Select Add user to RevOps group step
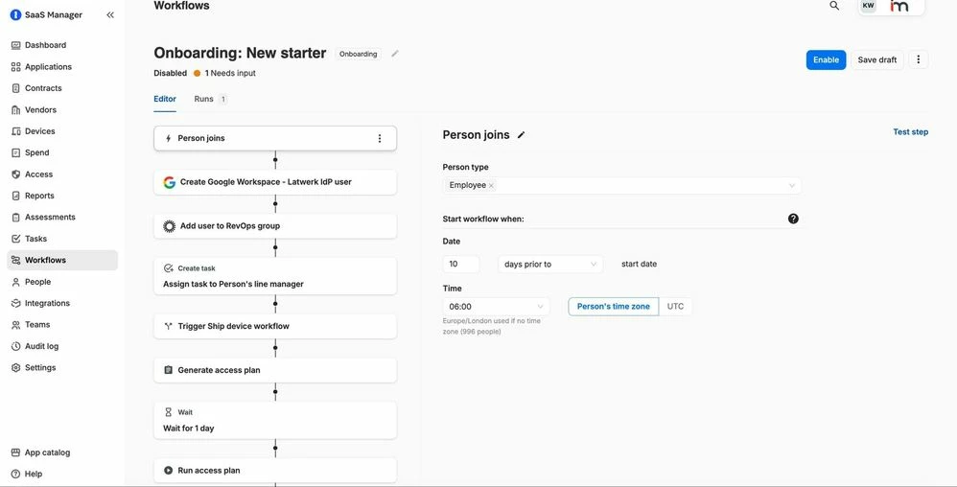 (x=275, y=226)
